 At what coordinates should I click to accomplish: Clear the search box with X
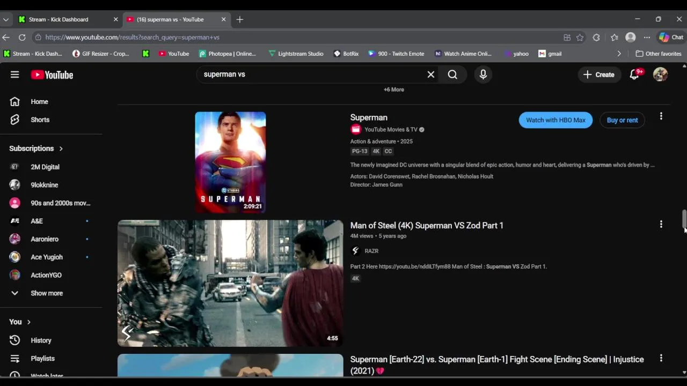[430, 75]
